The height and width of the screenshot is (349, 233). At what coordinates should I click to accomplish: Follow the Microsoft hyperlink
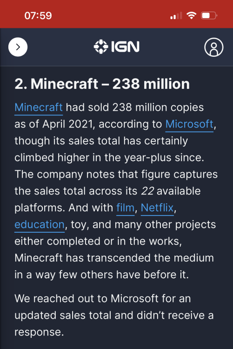[189, 124]
